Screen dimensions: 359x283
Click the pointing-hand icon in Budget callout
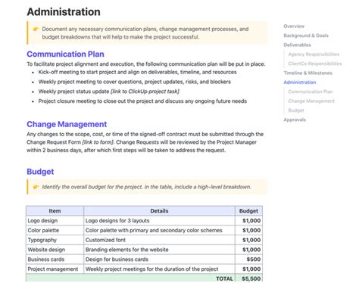tap(36, 187)
